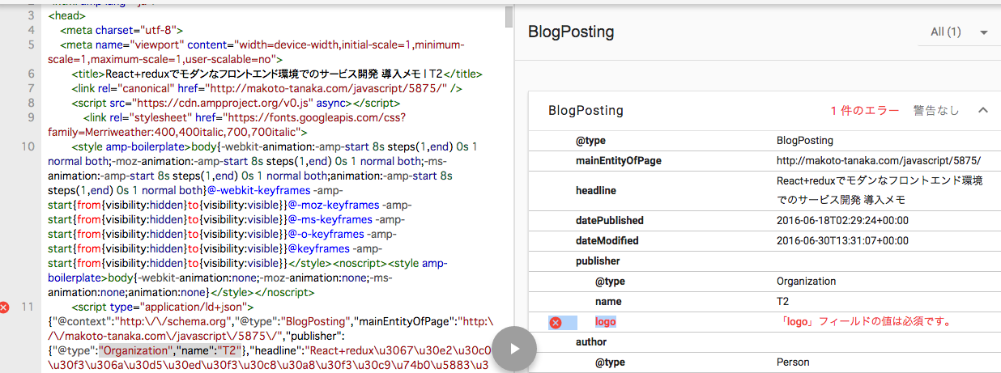Image resolution: width=1001 pixels, height=373 pixels.
Task: Select the code editor vertical scrollbar
Action: coord(509,16)
